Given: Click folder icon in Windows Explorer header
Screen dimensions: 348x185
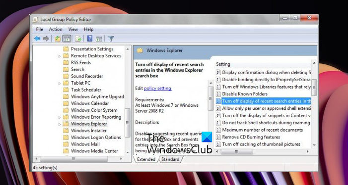Looking at the screenshot, I should tap(140, 50).
